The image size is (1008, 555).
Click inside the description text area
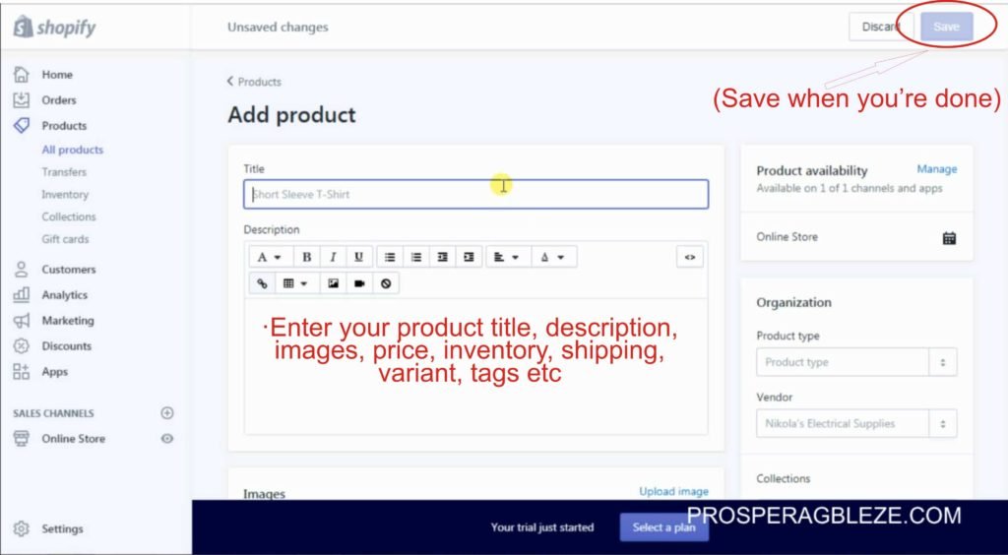click(475, 366)
